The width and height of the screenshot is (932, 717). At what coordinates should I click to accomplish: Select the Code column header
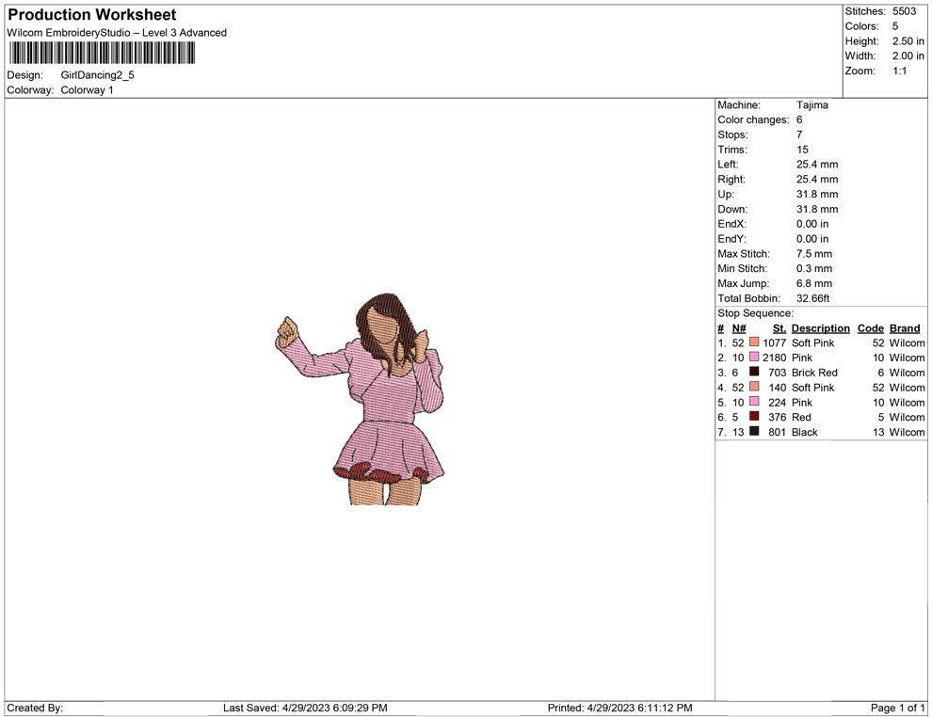coord(871,328)
